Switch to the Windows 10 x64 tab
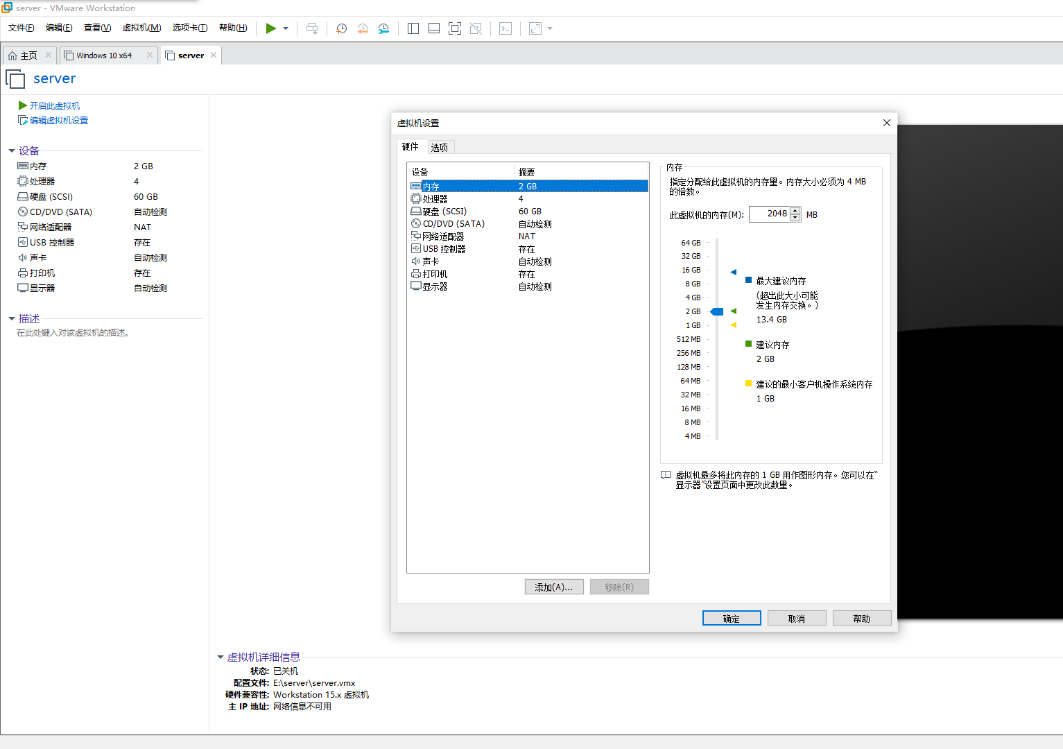The width and height of the screenshot is (1063, 749). pos(104,55)
